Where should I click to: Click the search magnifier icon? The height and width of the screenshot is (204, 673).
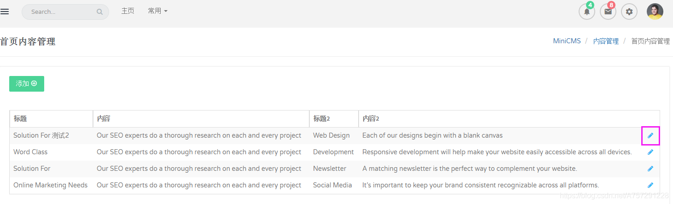(x=99, y=12)
